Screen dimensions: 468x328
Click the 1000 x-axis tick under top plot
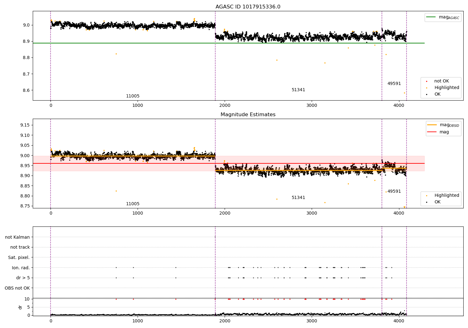tap(138, 106)
